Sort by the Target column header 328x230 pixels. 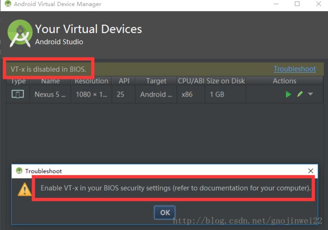point(156,81)
